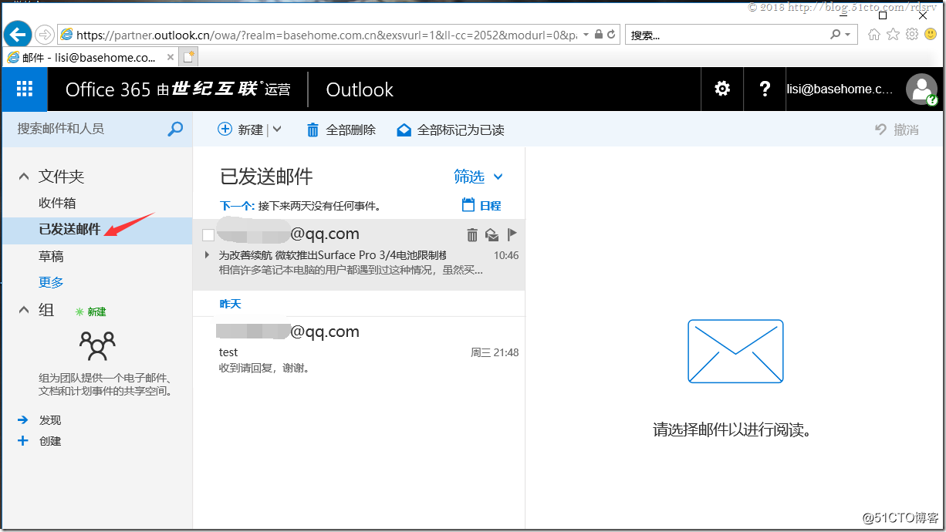Click 全部标记为已读 mark all read
Viewport: 946px width, 532px height.
click(451, 130)
